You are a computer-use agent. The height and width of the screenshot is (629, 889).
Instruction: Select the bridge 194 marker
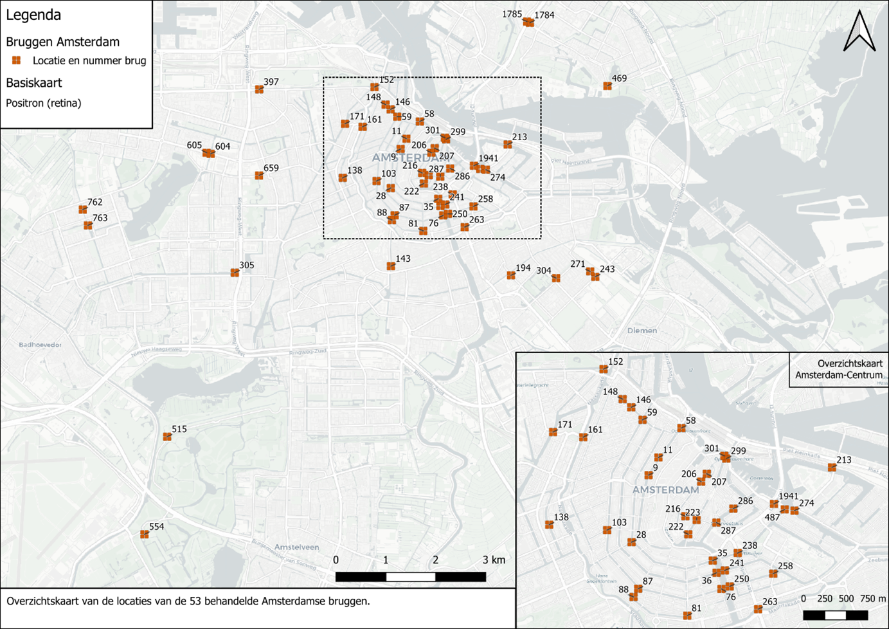(x=511, y=275)
